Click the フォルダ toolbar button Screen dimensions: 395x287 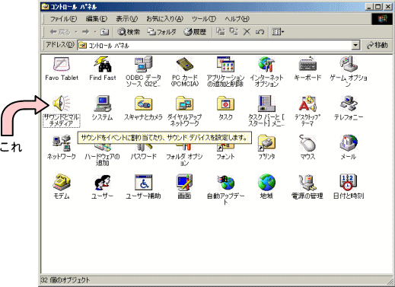[x=162, y=32]
